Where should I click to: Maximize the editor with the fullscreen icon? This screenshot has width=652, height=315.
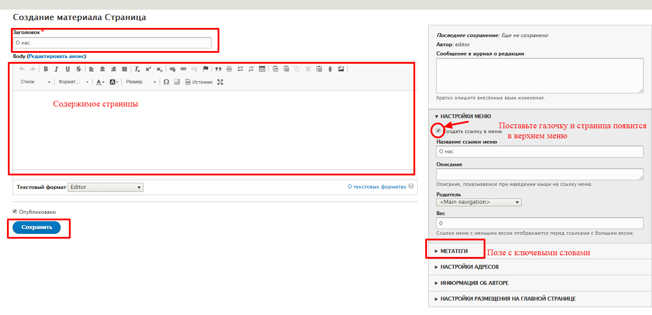(220, 82)
